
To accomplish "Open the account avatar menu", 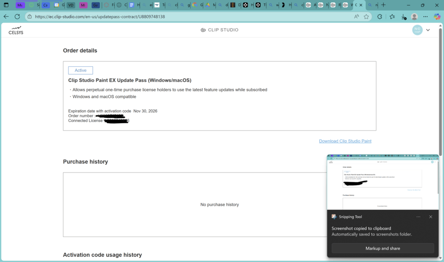I will pyautogui.click(x=417, y=30).
